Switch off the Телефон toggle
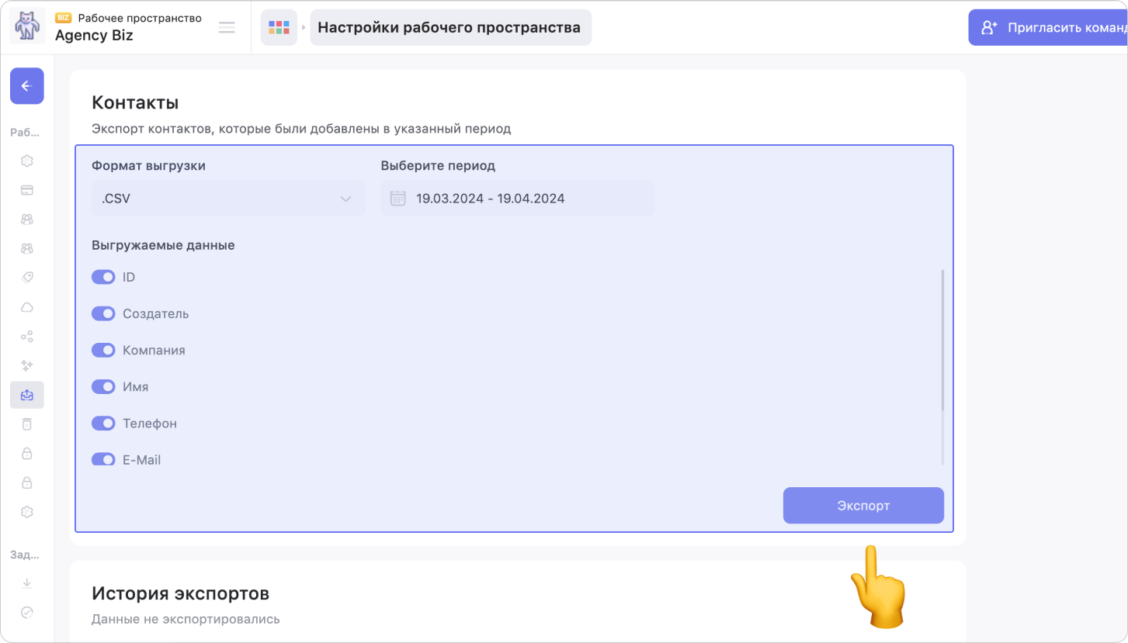This screenshot has width=1128, height=643. pos(103,423)
